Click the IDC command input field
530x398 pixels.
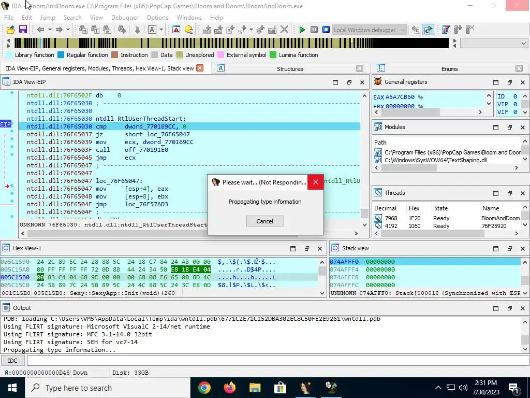pos(277,361)
